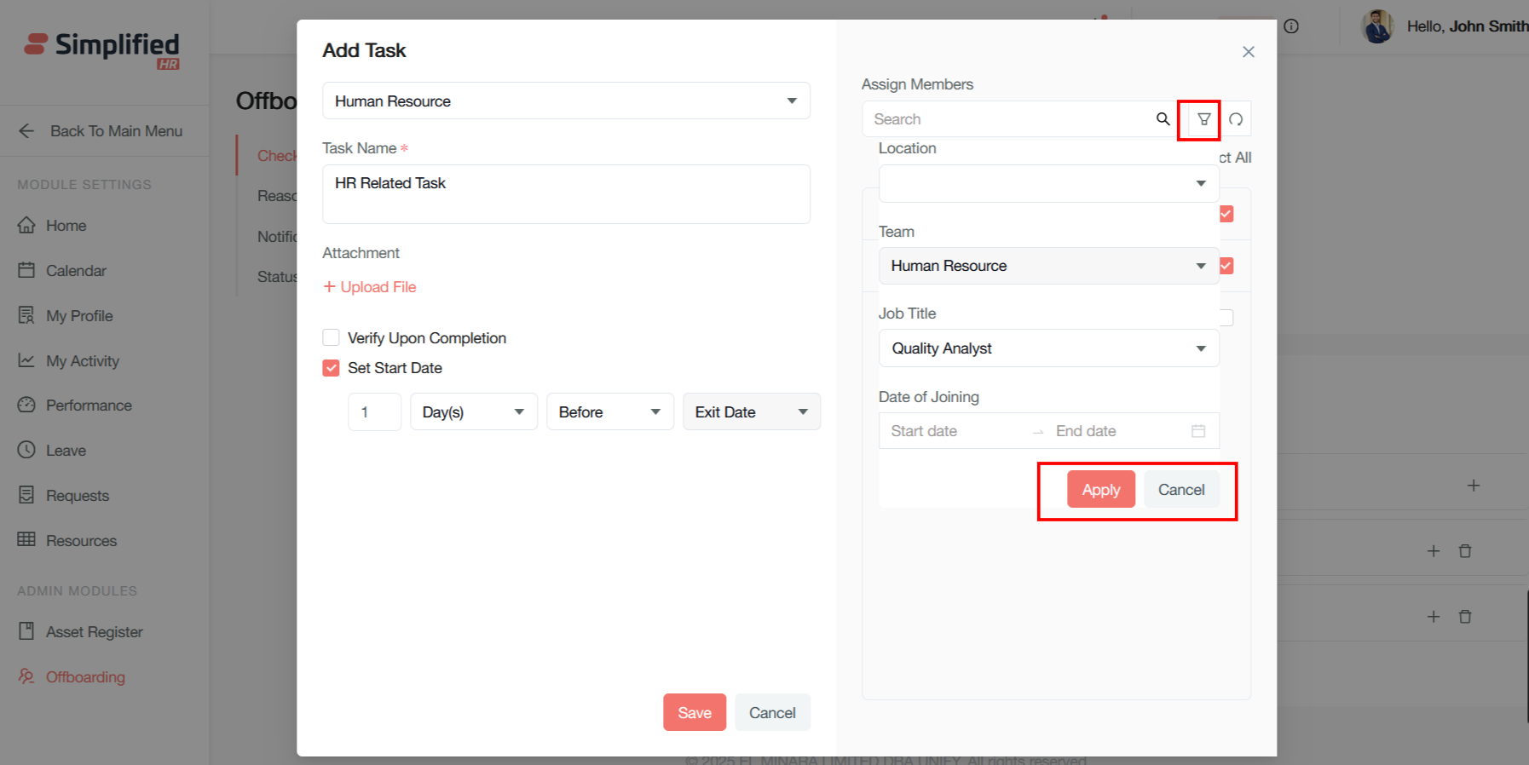Go to Performance in the sidebar
This screenshot has width=1529, height=765.
click(x=89, y=406)
